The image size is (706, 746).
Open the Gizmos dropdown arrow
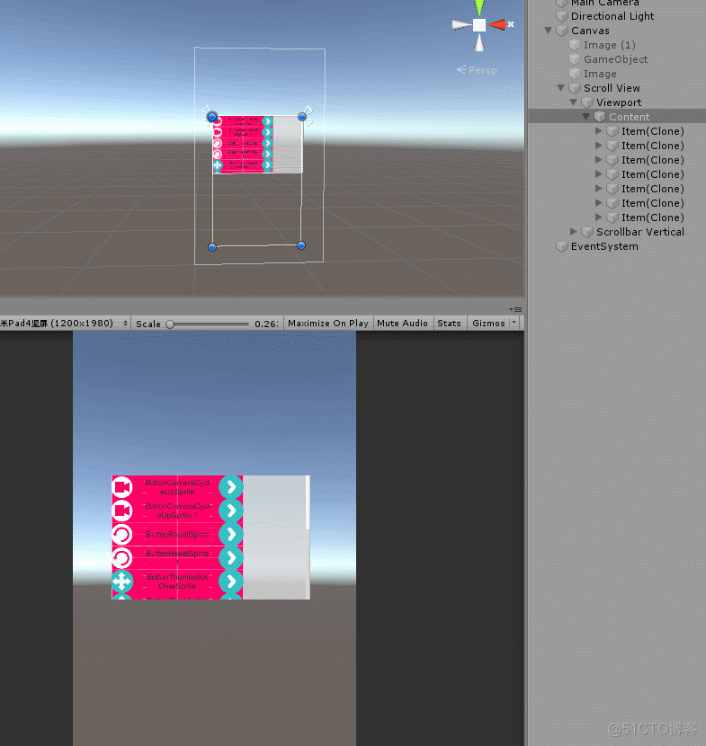pyautogui.click(x=514, y=323)
